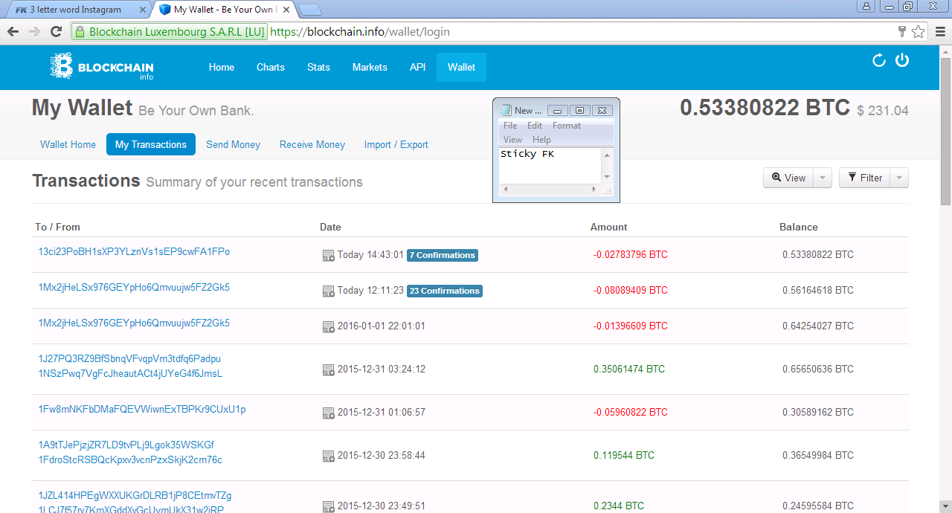
Task: Click browser back arrow
Action: pos(13,32)
